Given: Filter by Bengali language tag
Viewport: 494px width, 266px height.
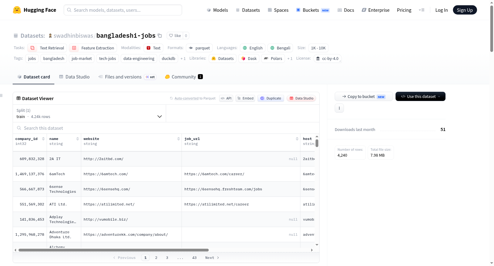Looking at the screenshot, I should [x=280, y=48].
